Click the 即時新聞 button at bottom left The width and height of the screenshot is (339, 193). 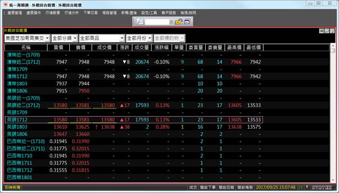pyautogui.click(x=13, y=187)
